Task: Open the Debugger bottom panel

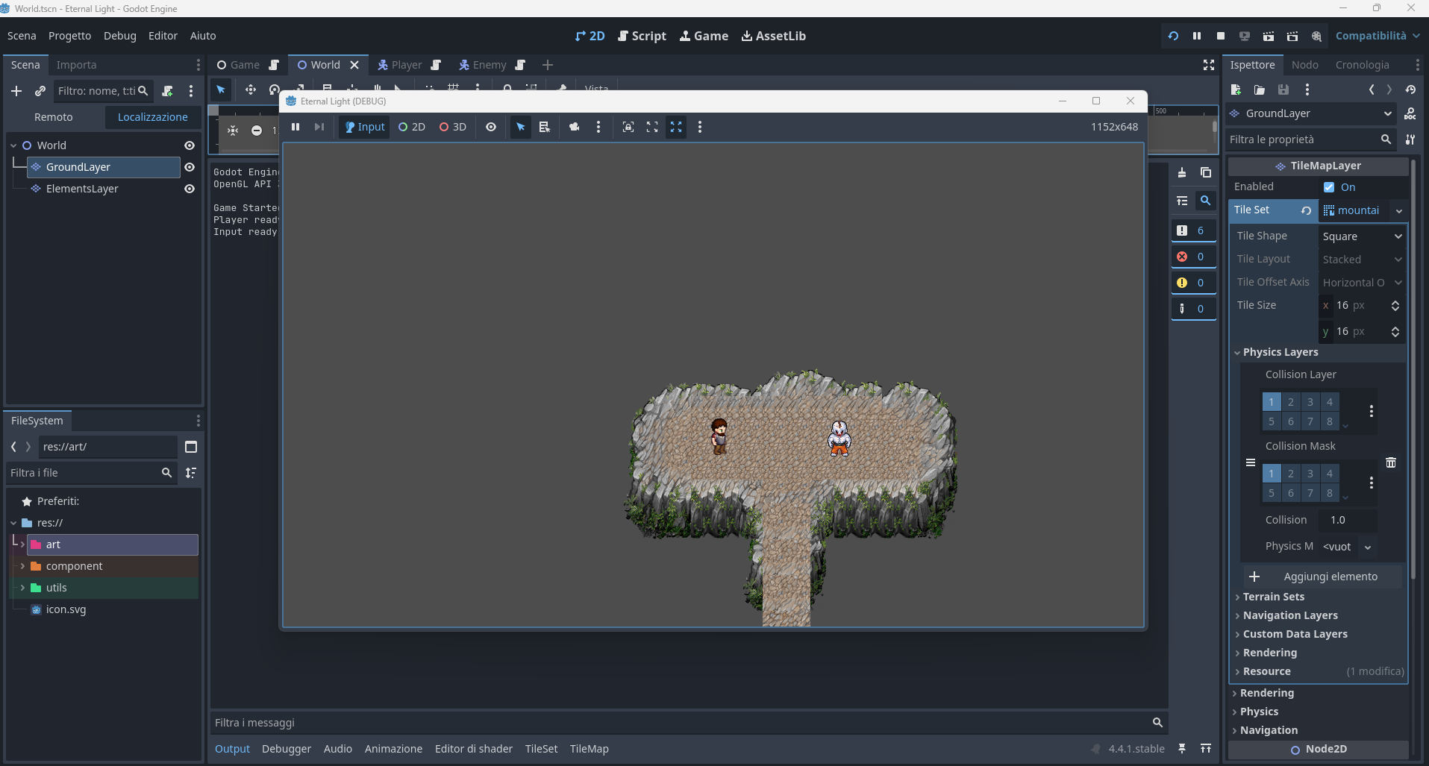Action: tap(287, 749)
